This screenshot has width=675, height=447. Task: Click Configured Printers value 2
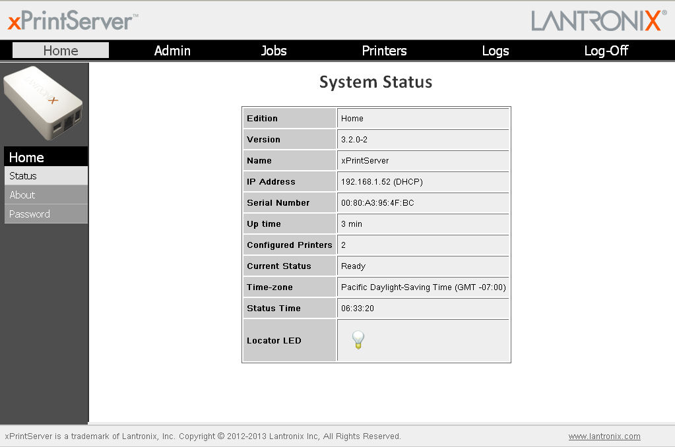click(344, 245)
